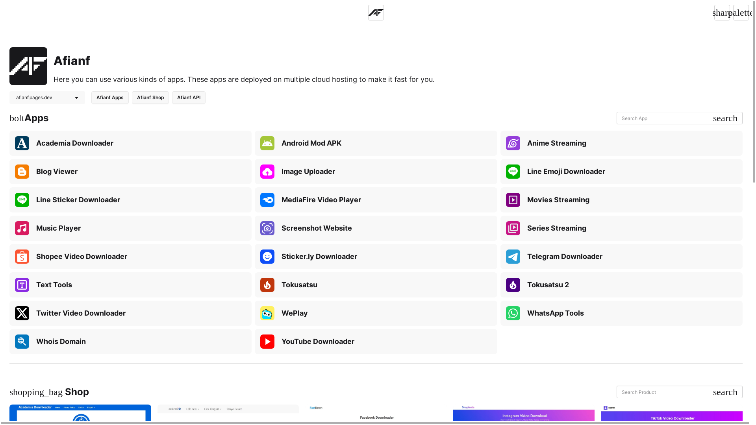Open Shopee Video Downloader link text
The image size is (756, 425).
[x=82, y=257]
